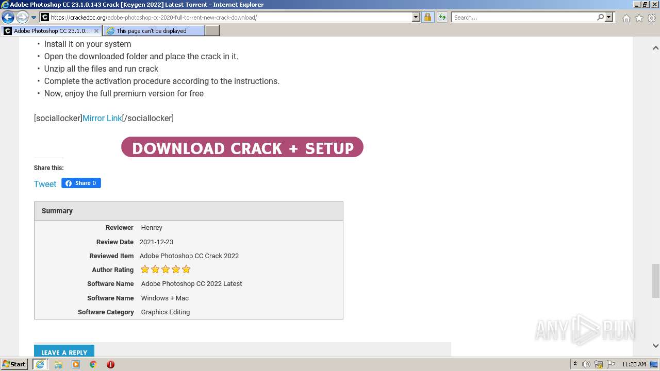Close the Adobe Photoshop CC tab
This screenshot has height=371, width=660.
click(x=96, y=31)
